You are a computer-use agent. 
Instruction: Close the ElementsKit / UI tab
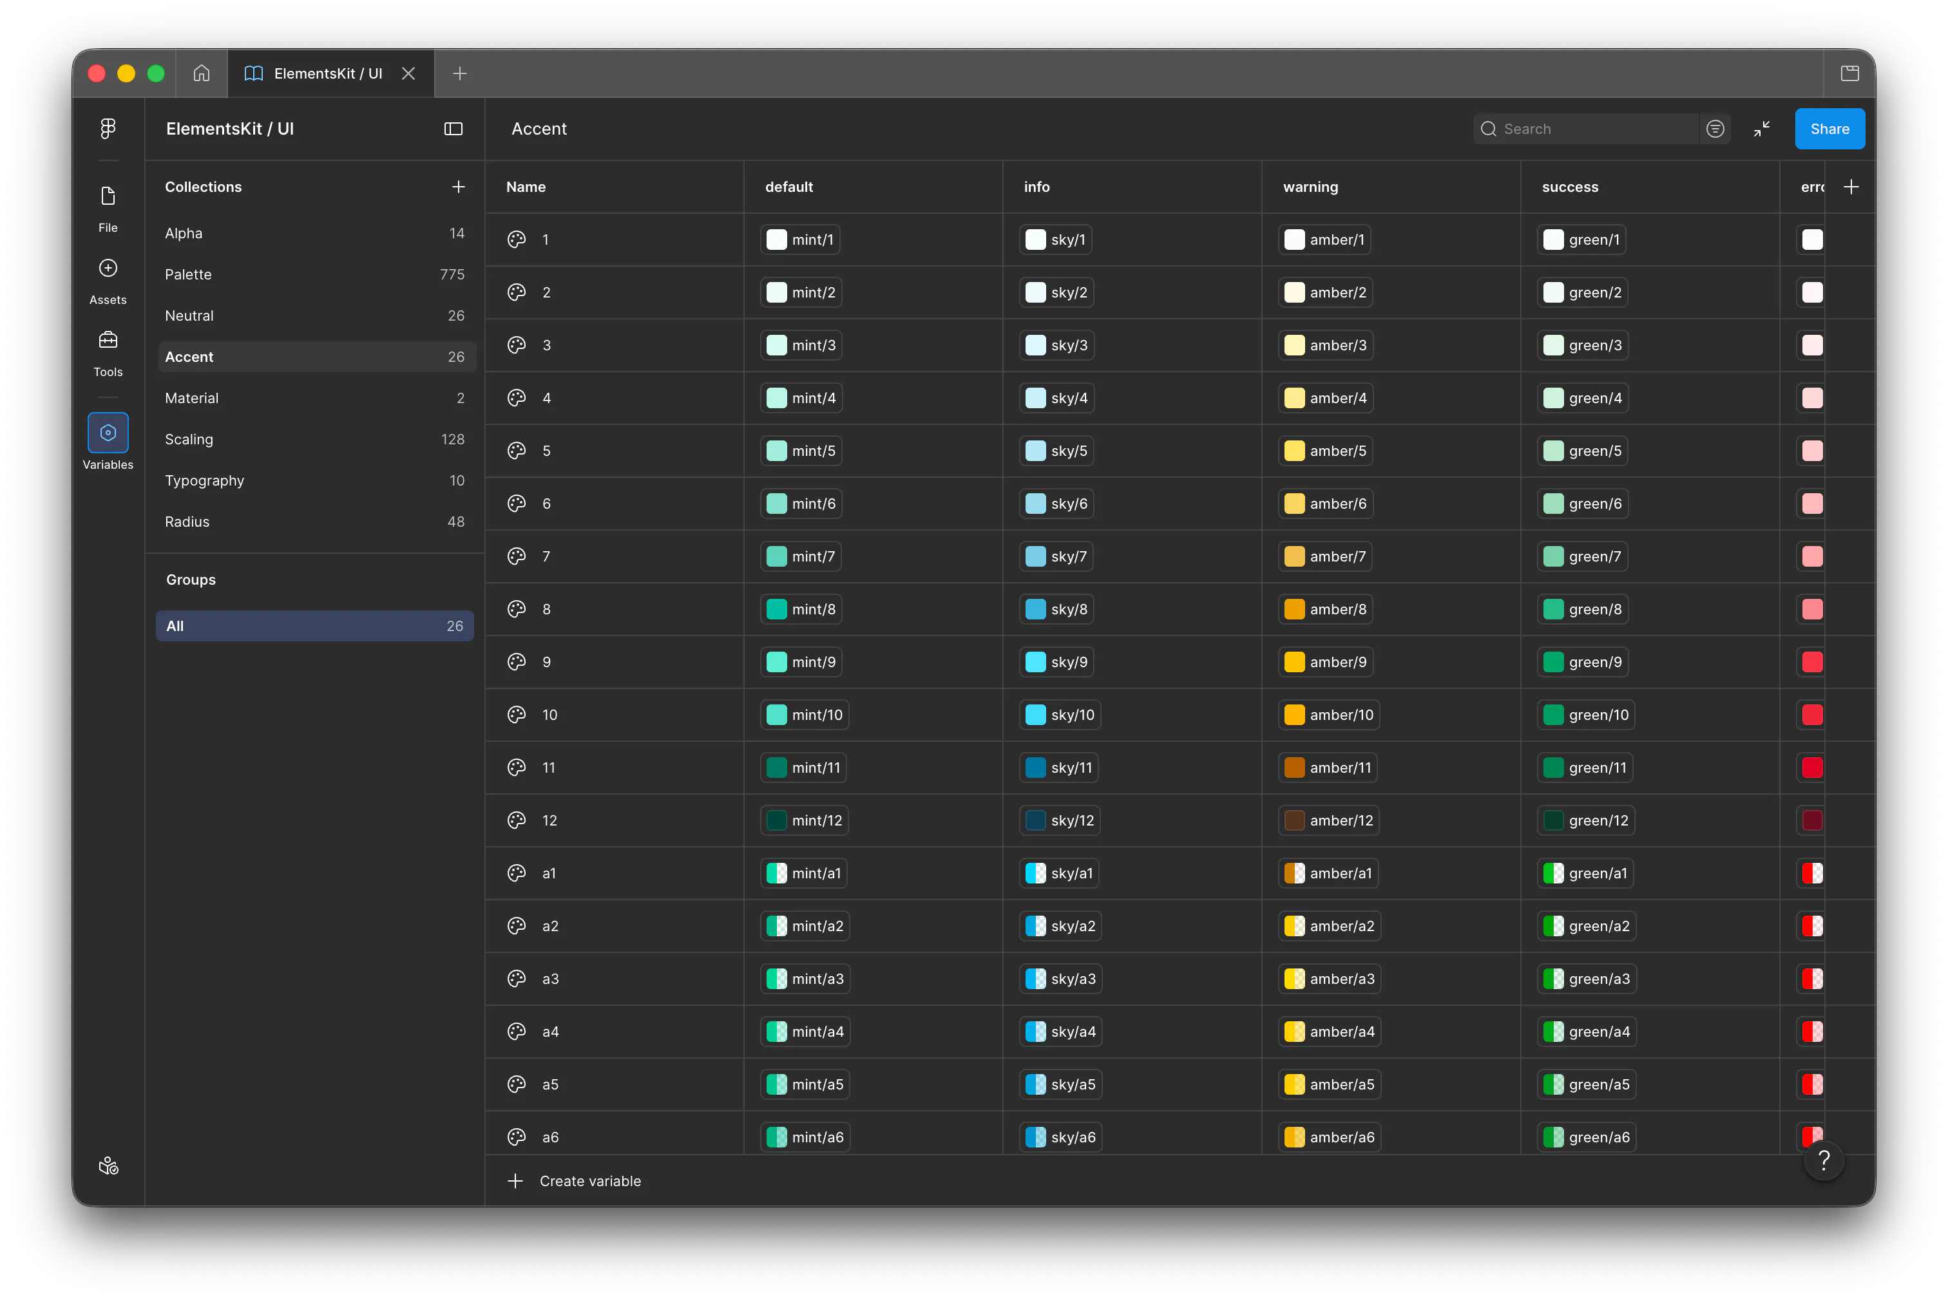tap(408, 73)
